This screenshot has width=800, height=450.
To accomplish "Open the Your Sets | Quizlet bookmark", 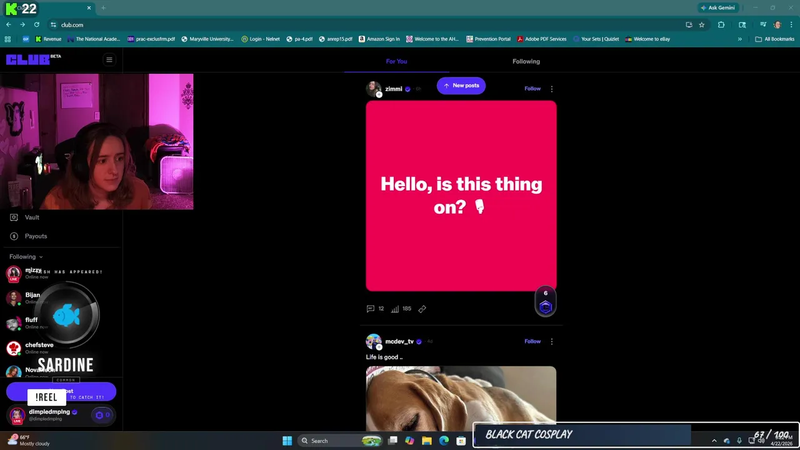I will click(x=596, y=39).
